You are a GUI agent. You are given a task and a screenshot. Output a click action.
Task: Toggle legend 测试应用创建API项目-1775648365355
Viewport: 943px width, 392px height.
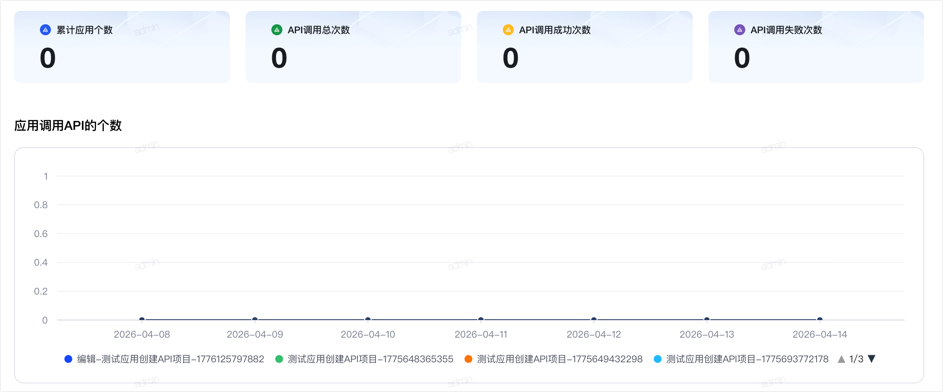point(364,359)
